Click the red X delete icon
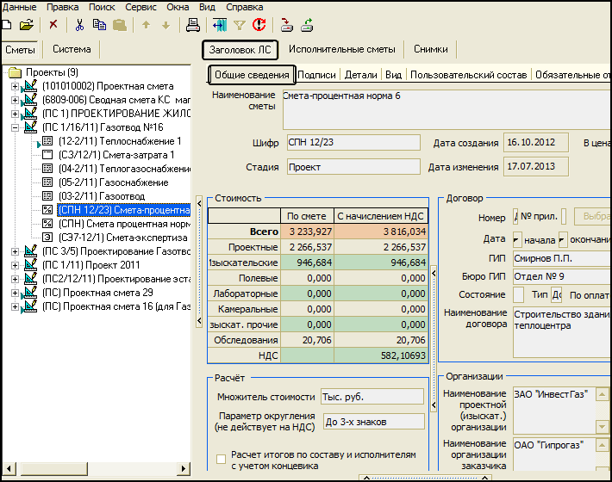The height and width of the screenshot is (482, 612). (53, 25)
